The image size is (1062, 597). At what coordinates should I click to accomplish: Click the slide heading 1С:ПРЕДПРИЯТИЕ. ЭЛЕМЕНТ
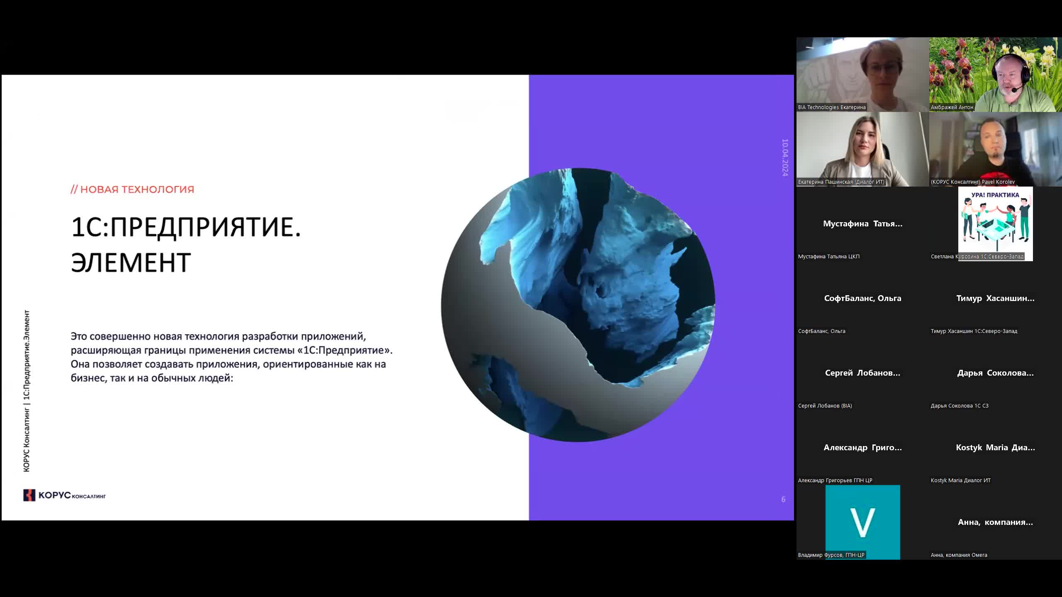pyautogui.click(x=186, y=245)
